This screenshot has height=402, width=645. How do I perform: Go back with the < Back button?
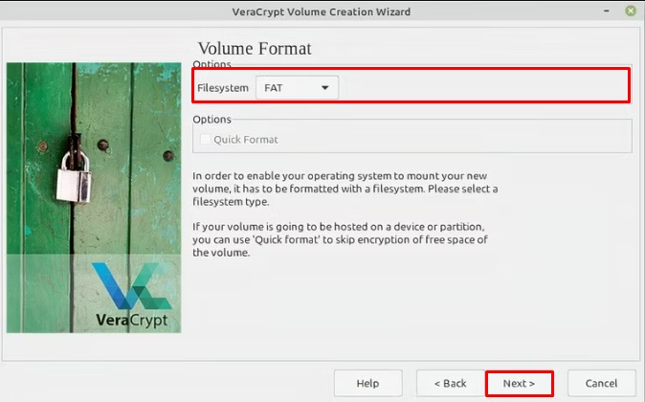(x=451, y=384)
